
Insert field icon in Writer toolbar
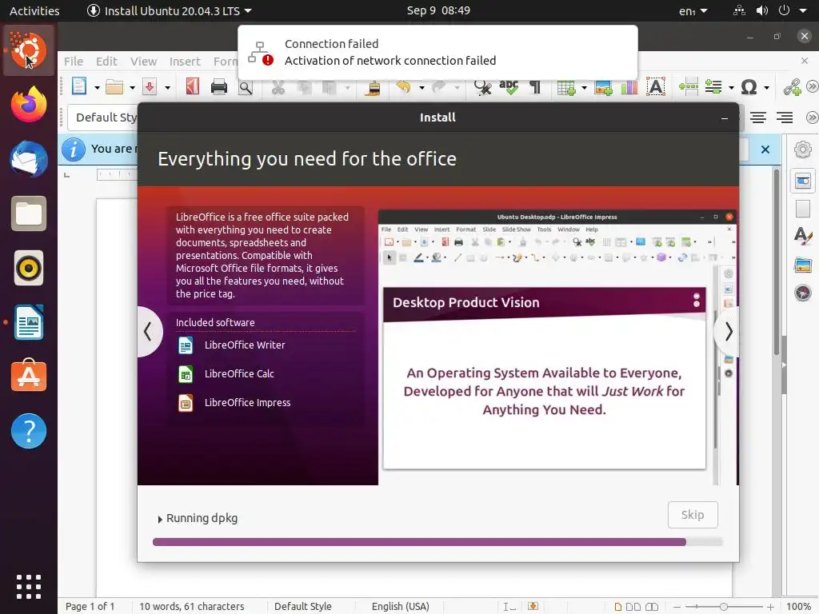click(713, 86)
